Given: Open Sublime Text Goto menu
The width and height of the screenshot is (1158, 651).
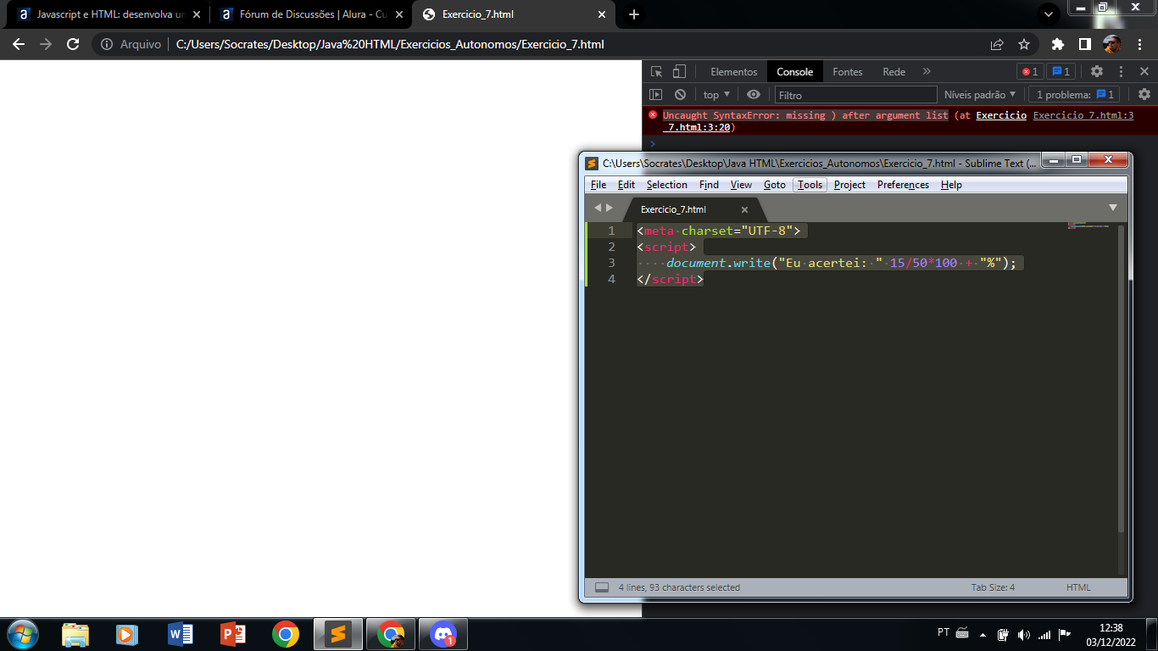Looking at the screenshot, I should (x=775, y=185).
